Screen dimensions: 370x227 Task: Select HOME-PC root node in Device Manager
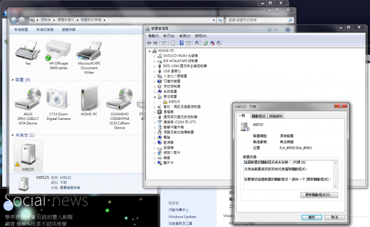[x=166, y=50]
